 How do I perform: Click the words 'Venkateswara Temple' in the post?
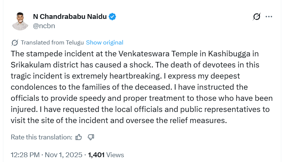coord(143,53)
